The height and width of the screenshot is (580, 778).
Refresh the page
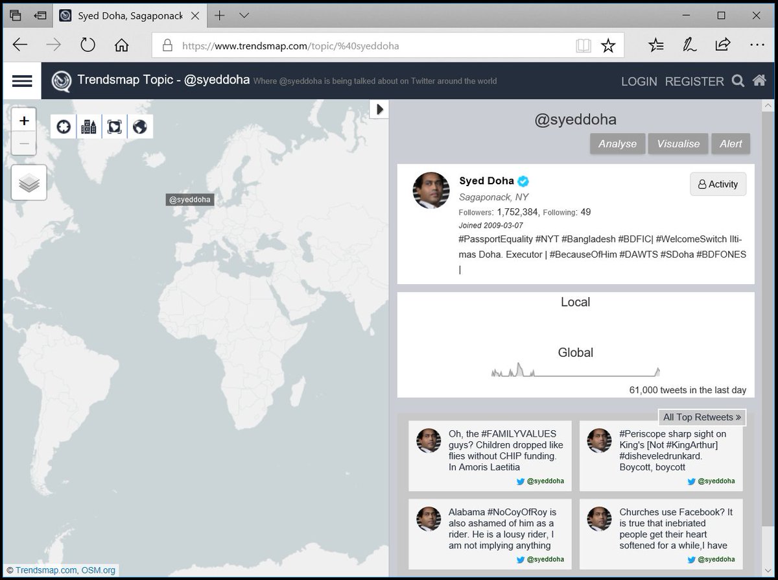[88, 45]
